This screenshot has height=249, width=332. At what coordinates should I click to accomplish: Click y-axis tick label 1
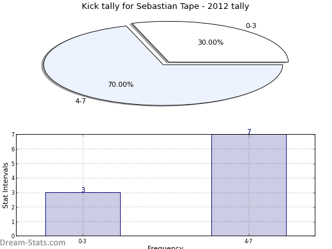13,222
